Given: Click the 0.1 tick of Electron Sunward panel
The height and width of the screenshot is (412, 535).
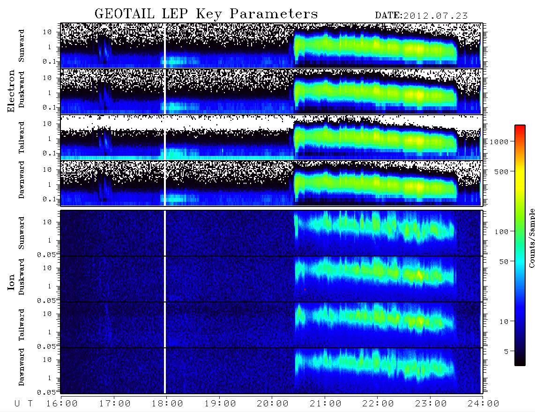Looking at the screenshot, I should click(50, 61).
